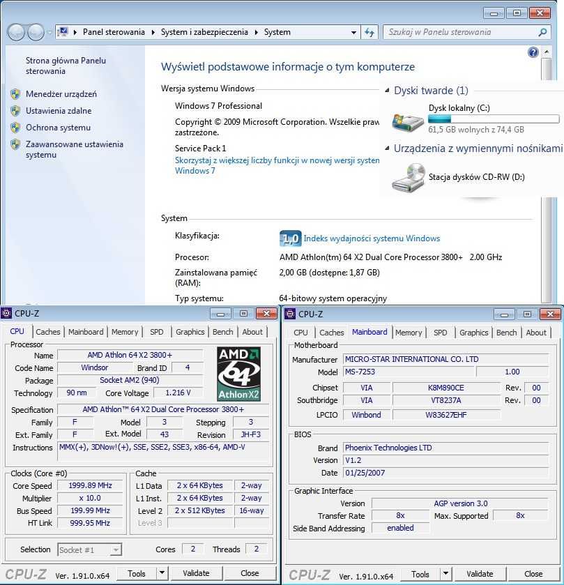Click Skorzystaj z większej liczby funkcji link

click(x=277, y=165)
